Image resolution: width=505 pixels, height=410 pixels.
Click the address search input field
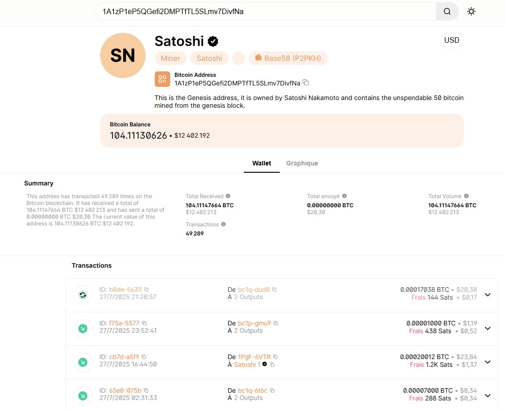265,11
